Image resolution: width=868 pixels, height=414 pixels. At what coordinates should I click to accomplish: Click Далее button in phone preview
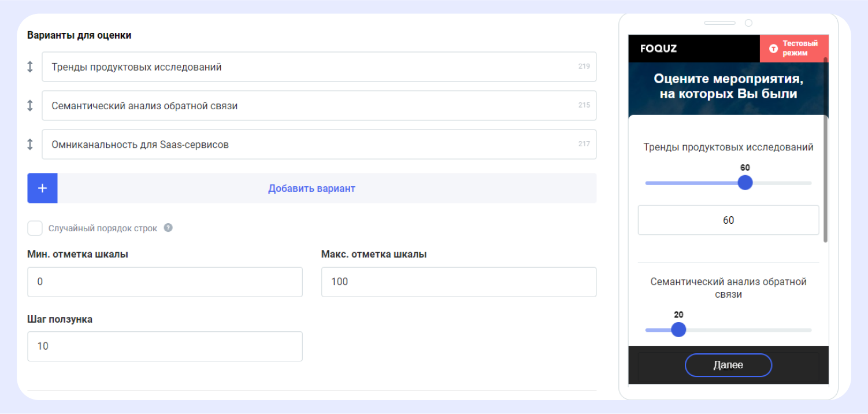(x=728, y=365)
